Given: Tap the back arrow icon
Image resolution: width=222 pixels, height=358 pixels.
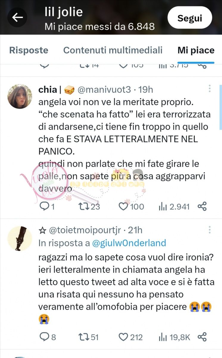Looking at the screenshot, I should 18,18.
